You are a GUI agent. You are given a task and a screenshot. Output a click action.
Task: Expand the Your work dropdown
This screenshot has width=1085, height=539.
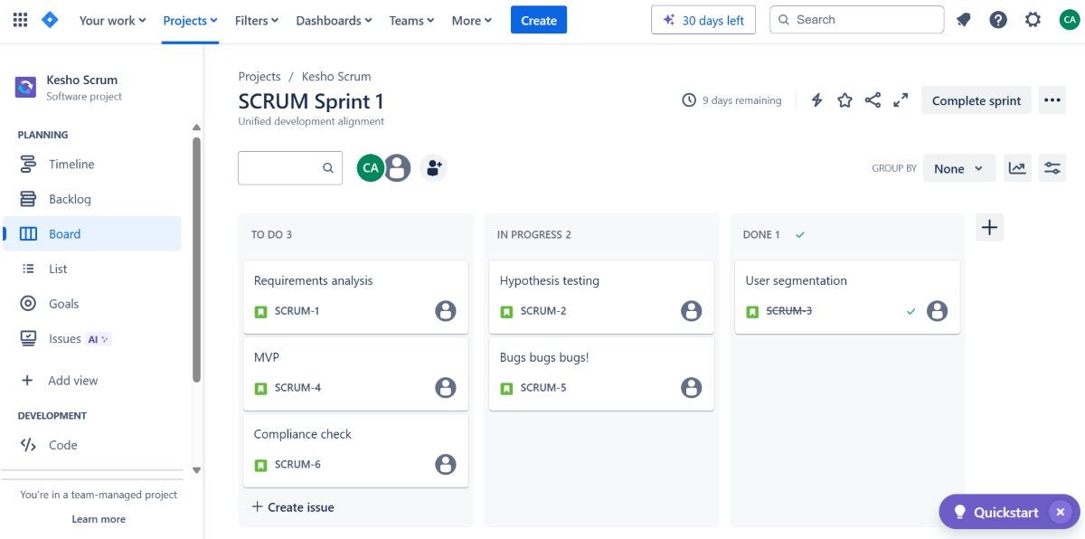pos(113,20)
